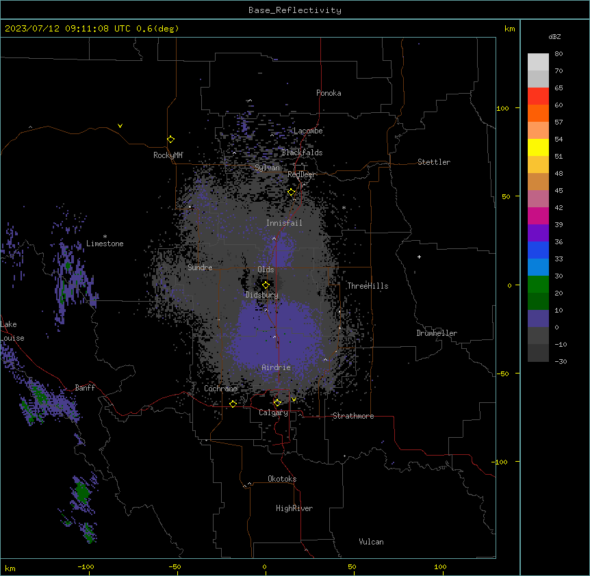This screenshot has width=590, height=576.
Task: Click the Banff label
Action: pyautogui.click(x=85, y=388)
